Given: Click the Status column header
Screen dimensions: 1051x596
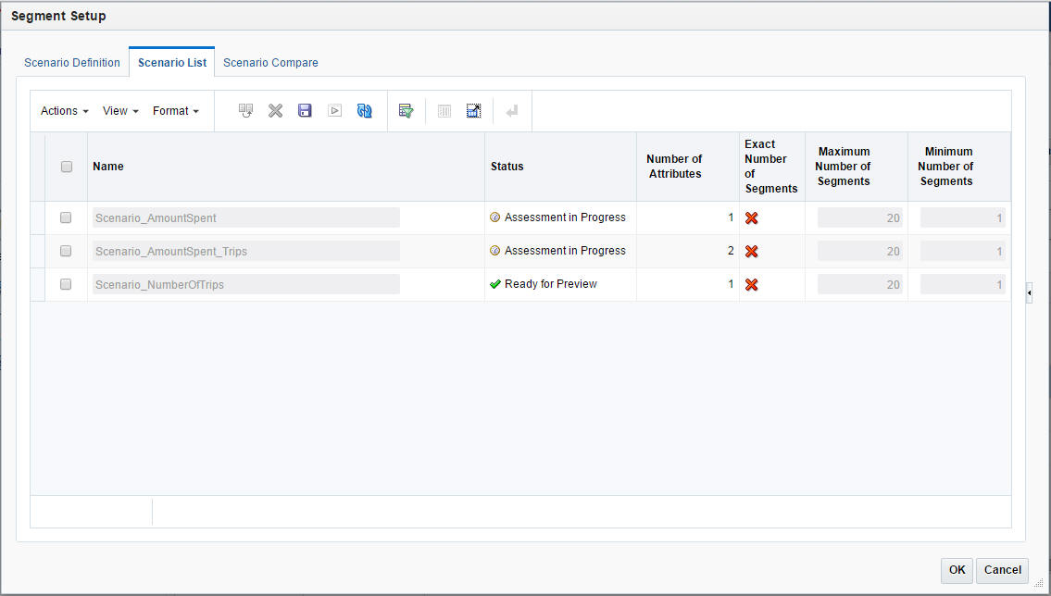Looking at the screenshot, I should 560,167.
